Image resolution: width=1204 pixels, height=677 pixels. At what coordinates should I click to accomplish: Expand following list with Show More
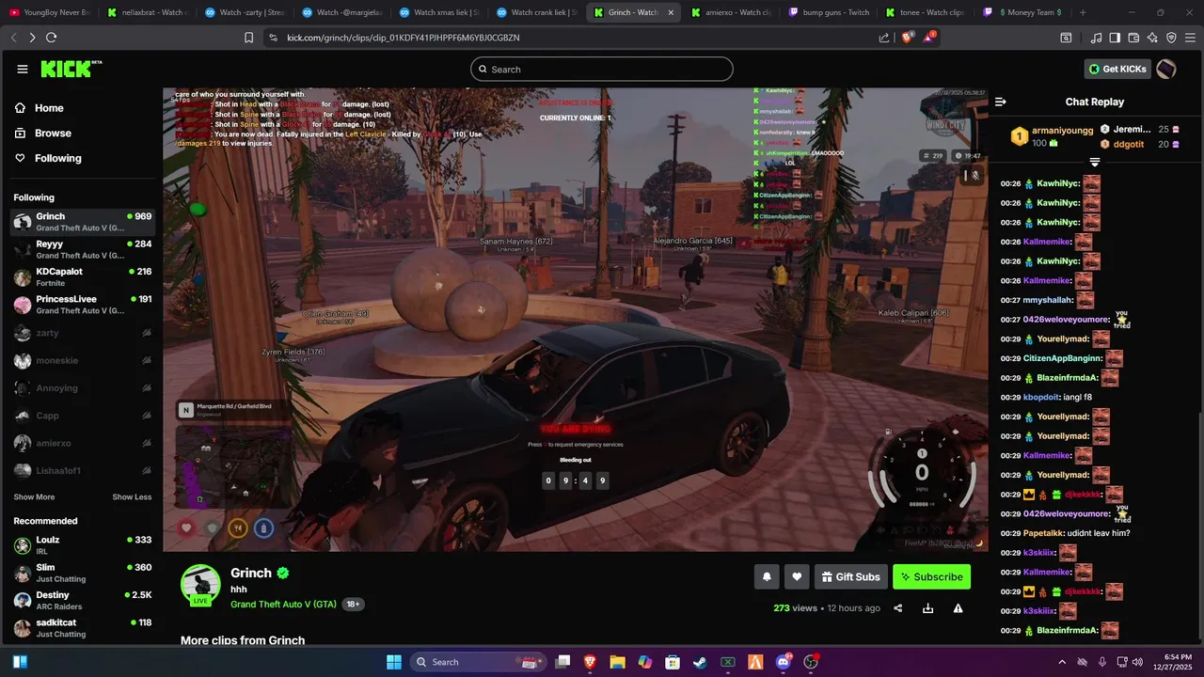pyautogui.click(x=34, y=497)
